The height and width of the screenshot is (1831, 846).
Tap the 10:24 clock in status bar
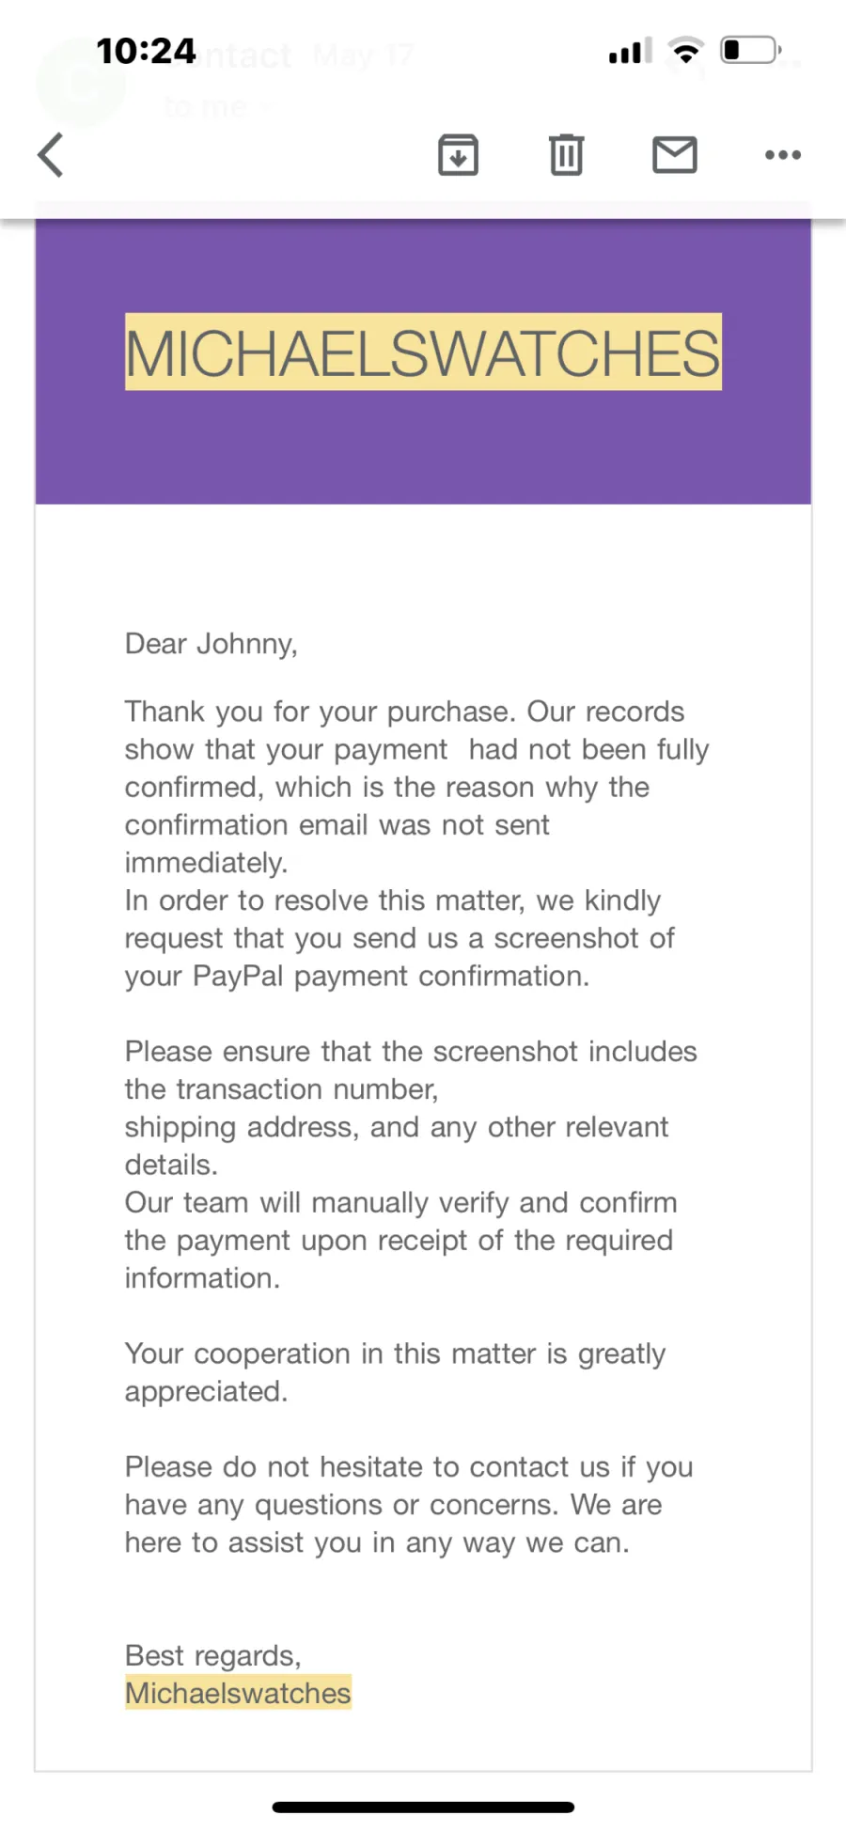(146, 51)
